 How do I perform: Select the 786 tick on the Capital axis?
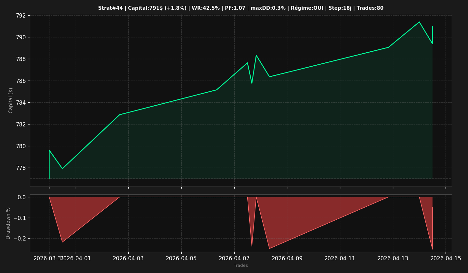21,81
